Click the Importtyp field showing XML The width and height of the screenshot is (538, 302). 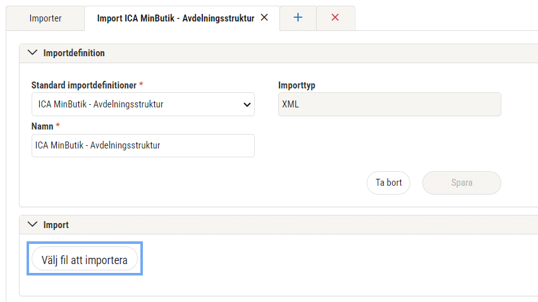tap(389, 104)
